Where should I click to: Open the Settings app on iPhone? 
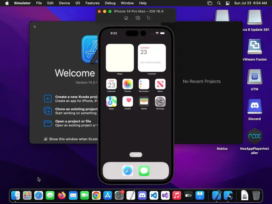[160, 101]
